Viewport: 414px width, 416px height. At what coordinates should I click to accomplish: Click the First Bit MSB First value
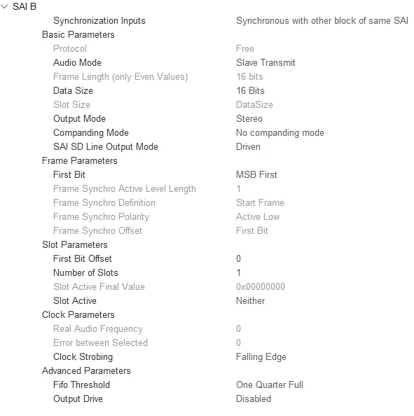point(256,175)
